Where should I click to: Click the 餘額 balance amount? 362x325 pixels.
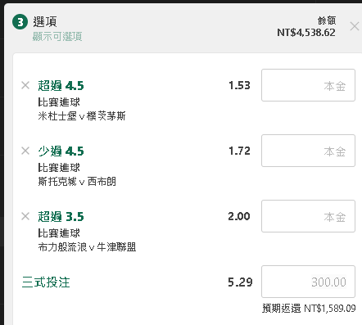pyautogui.click(x=306, y=33)
